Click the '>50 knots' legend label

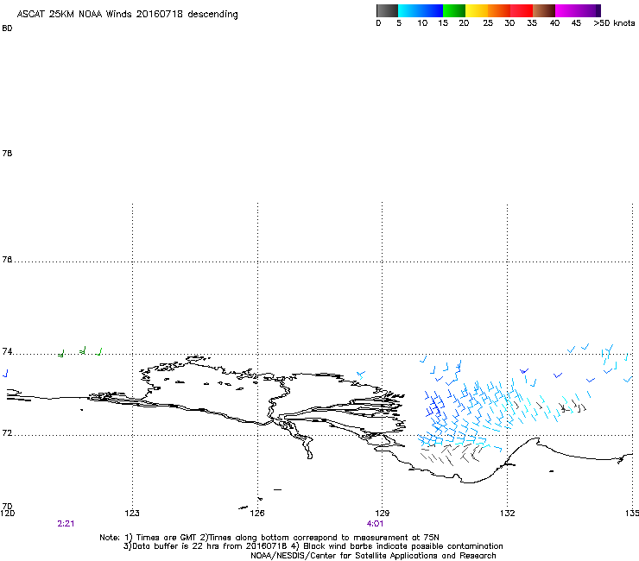[614, 23]
